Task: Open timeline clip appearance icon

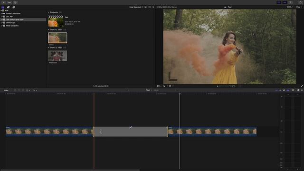Action: coord(293,90)
